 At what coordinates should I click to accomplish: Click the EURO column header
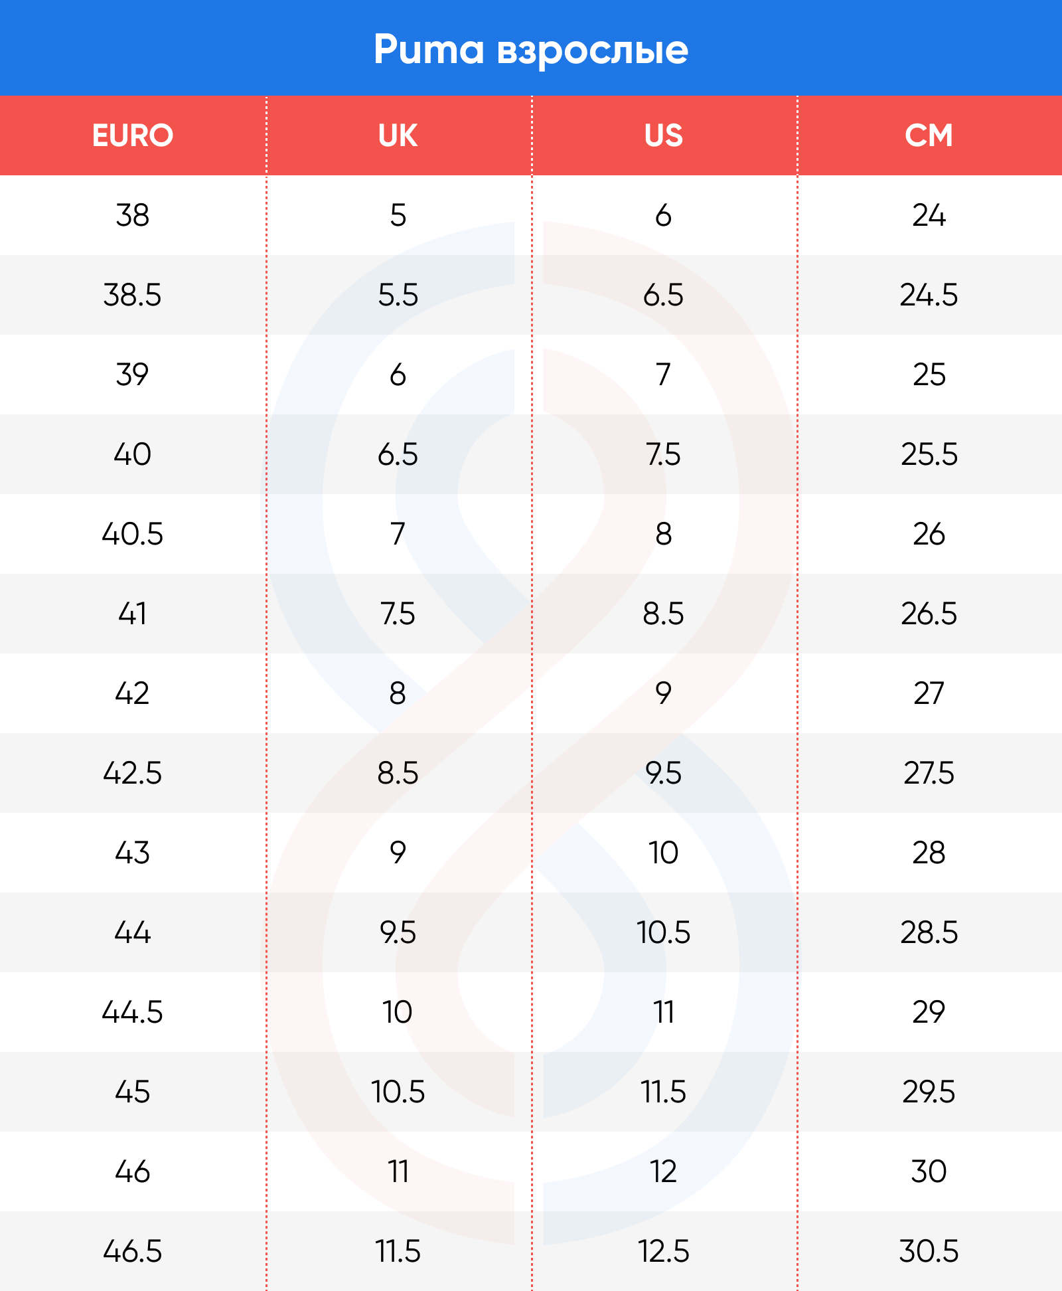(x=133, y=135)
